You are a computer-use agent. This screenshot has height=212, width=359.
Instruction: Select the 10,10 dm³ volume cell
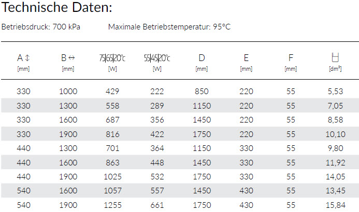coord(335,134)
